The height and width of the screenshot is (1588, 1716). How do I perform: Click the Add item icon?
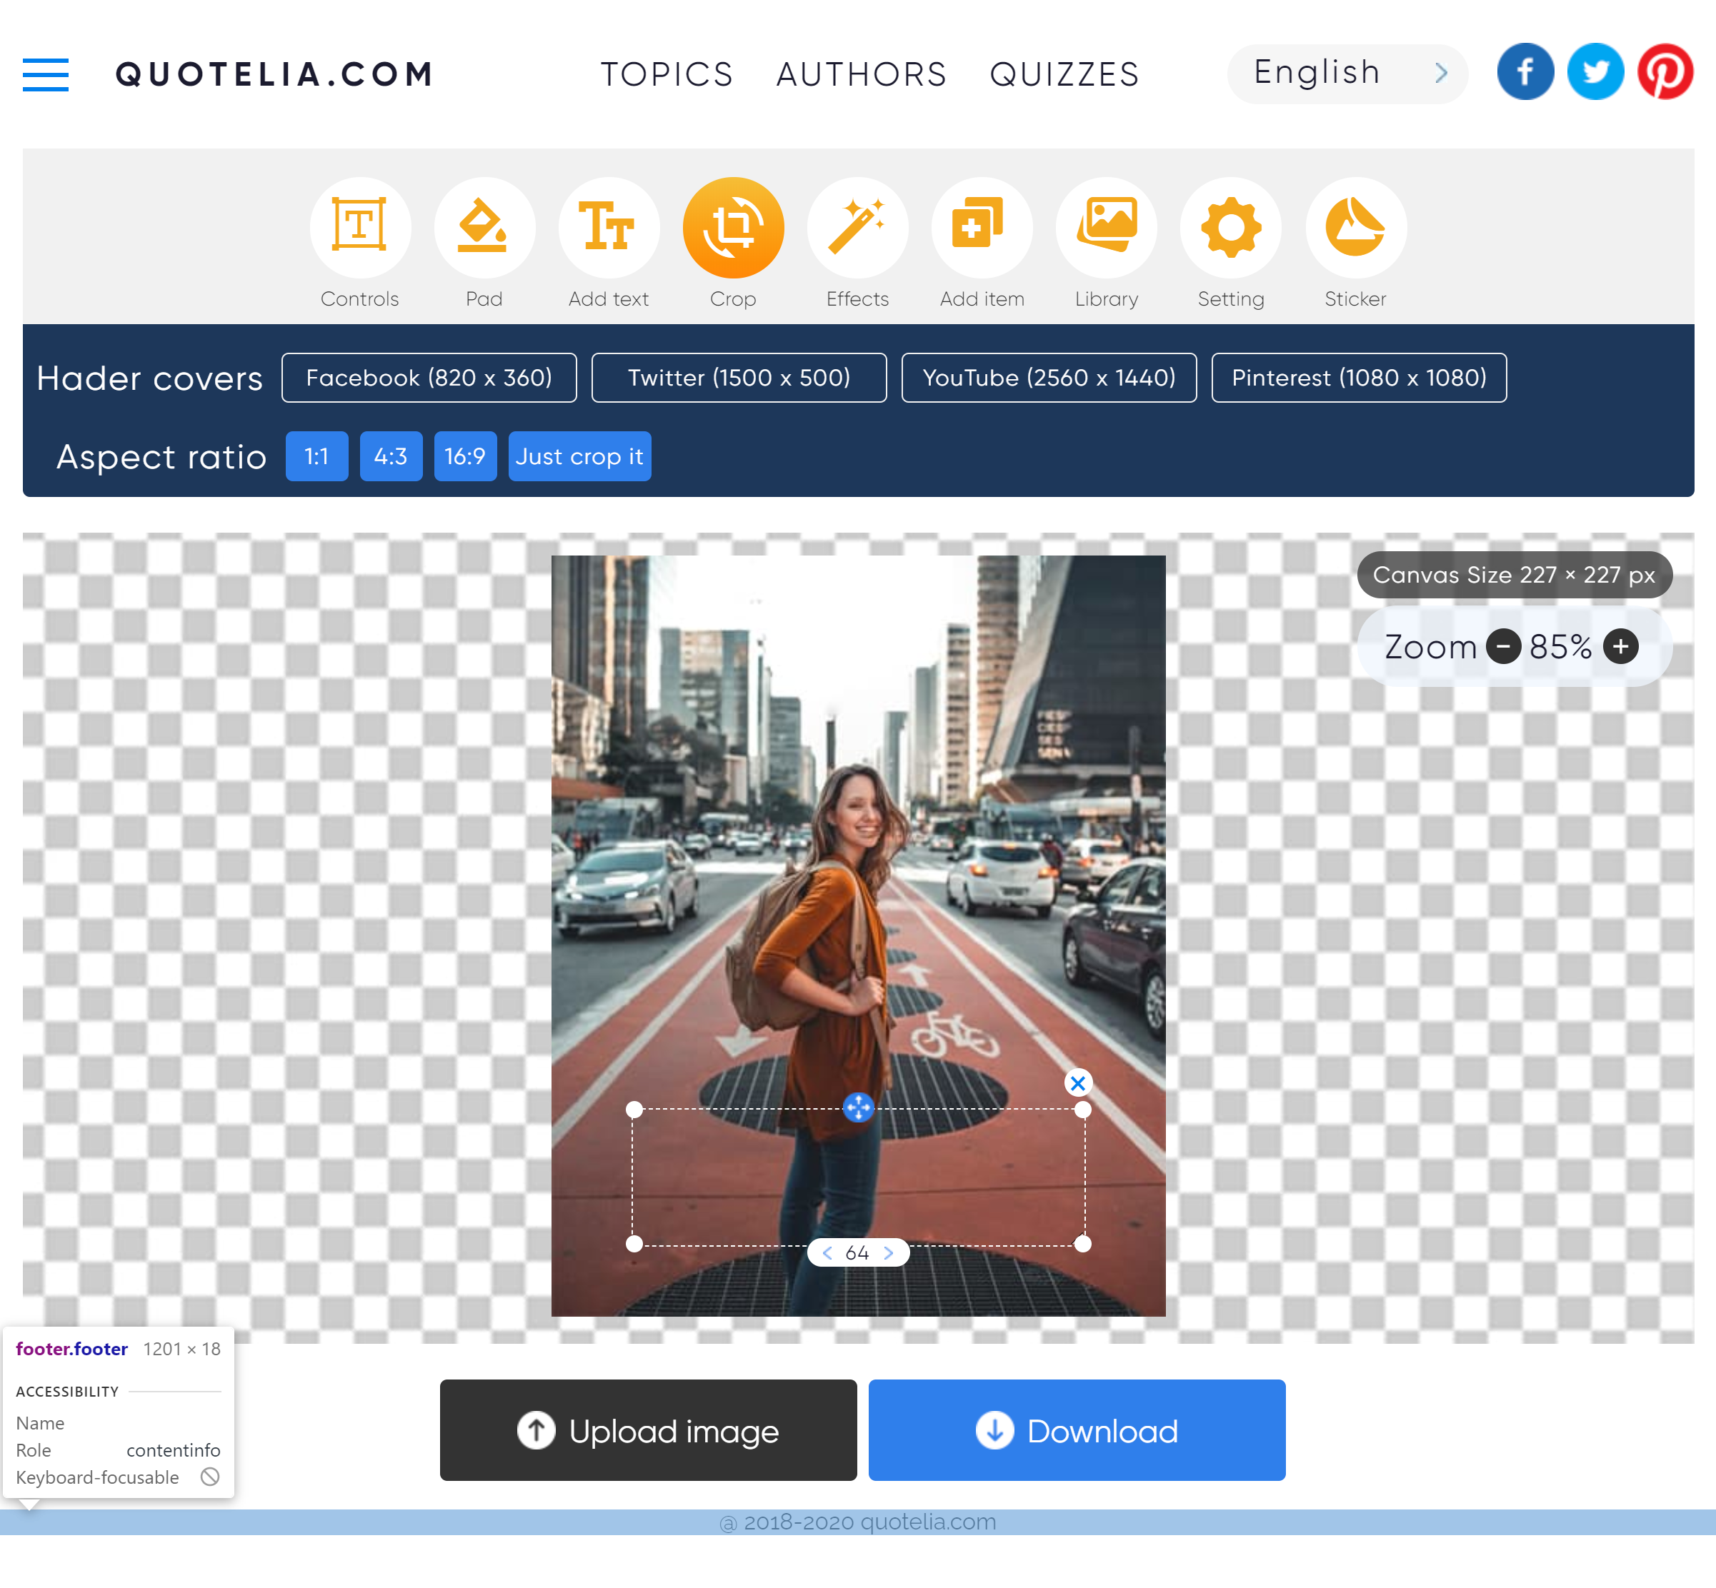pyautogui.click(x=982, y=228)
